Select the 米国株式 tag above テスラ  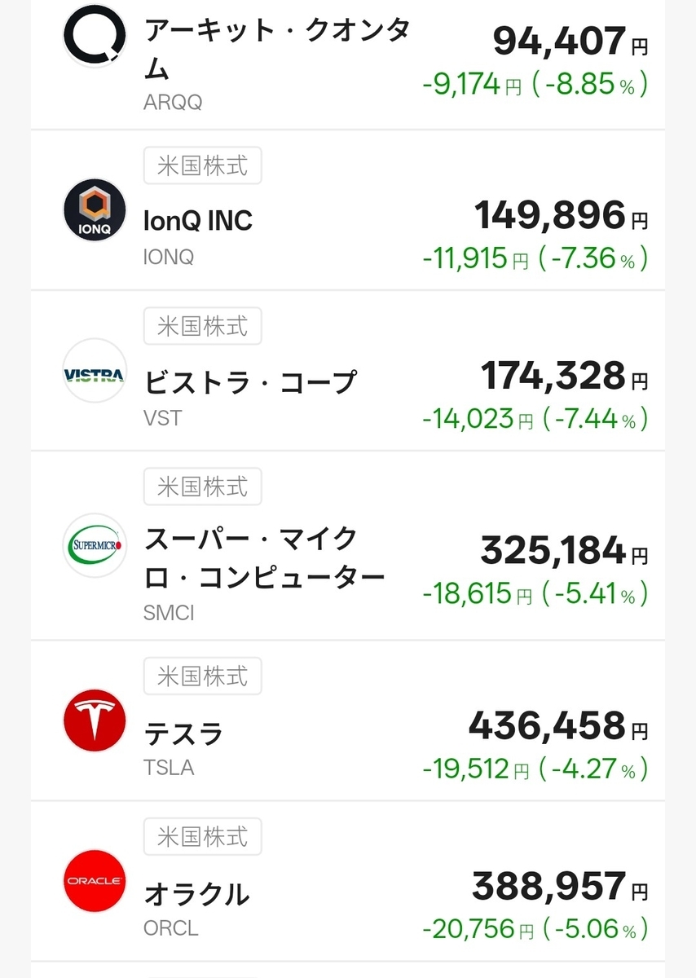[202, 676]
